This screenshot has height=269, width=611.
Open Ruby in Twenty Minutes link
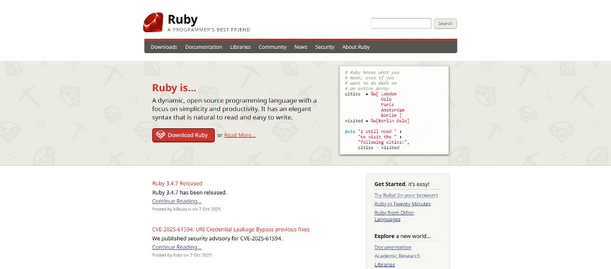[x=403, y=203]
